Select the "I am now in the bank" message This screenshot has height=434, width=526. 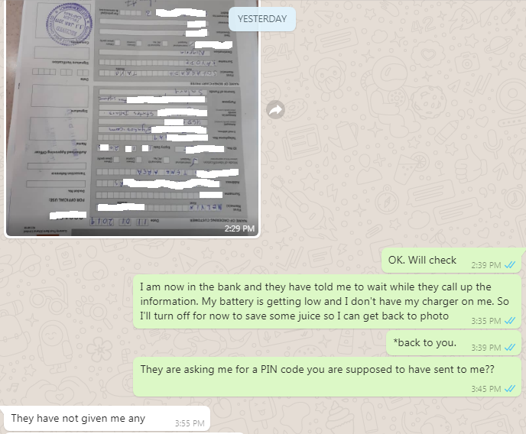click(327, 302)
